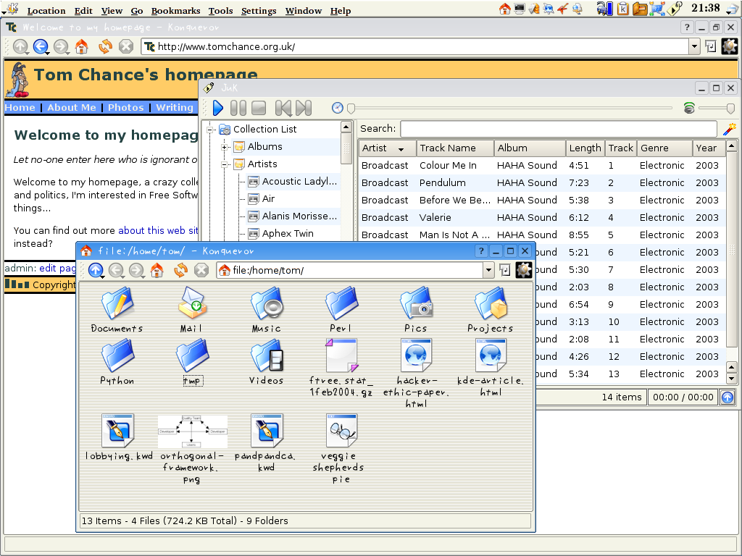Select Air in the artist tree
742x556 pixels.
[268, 198]
